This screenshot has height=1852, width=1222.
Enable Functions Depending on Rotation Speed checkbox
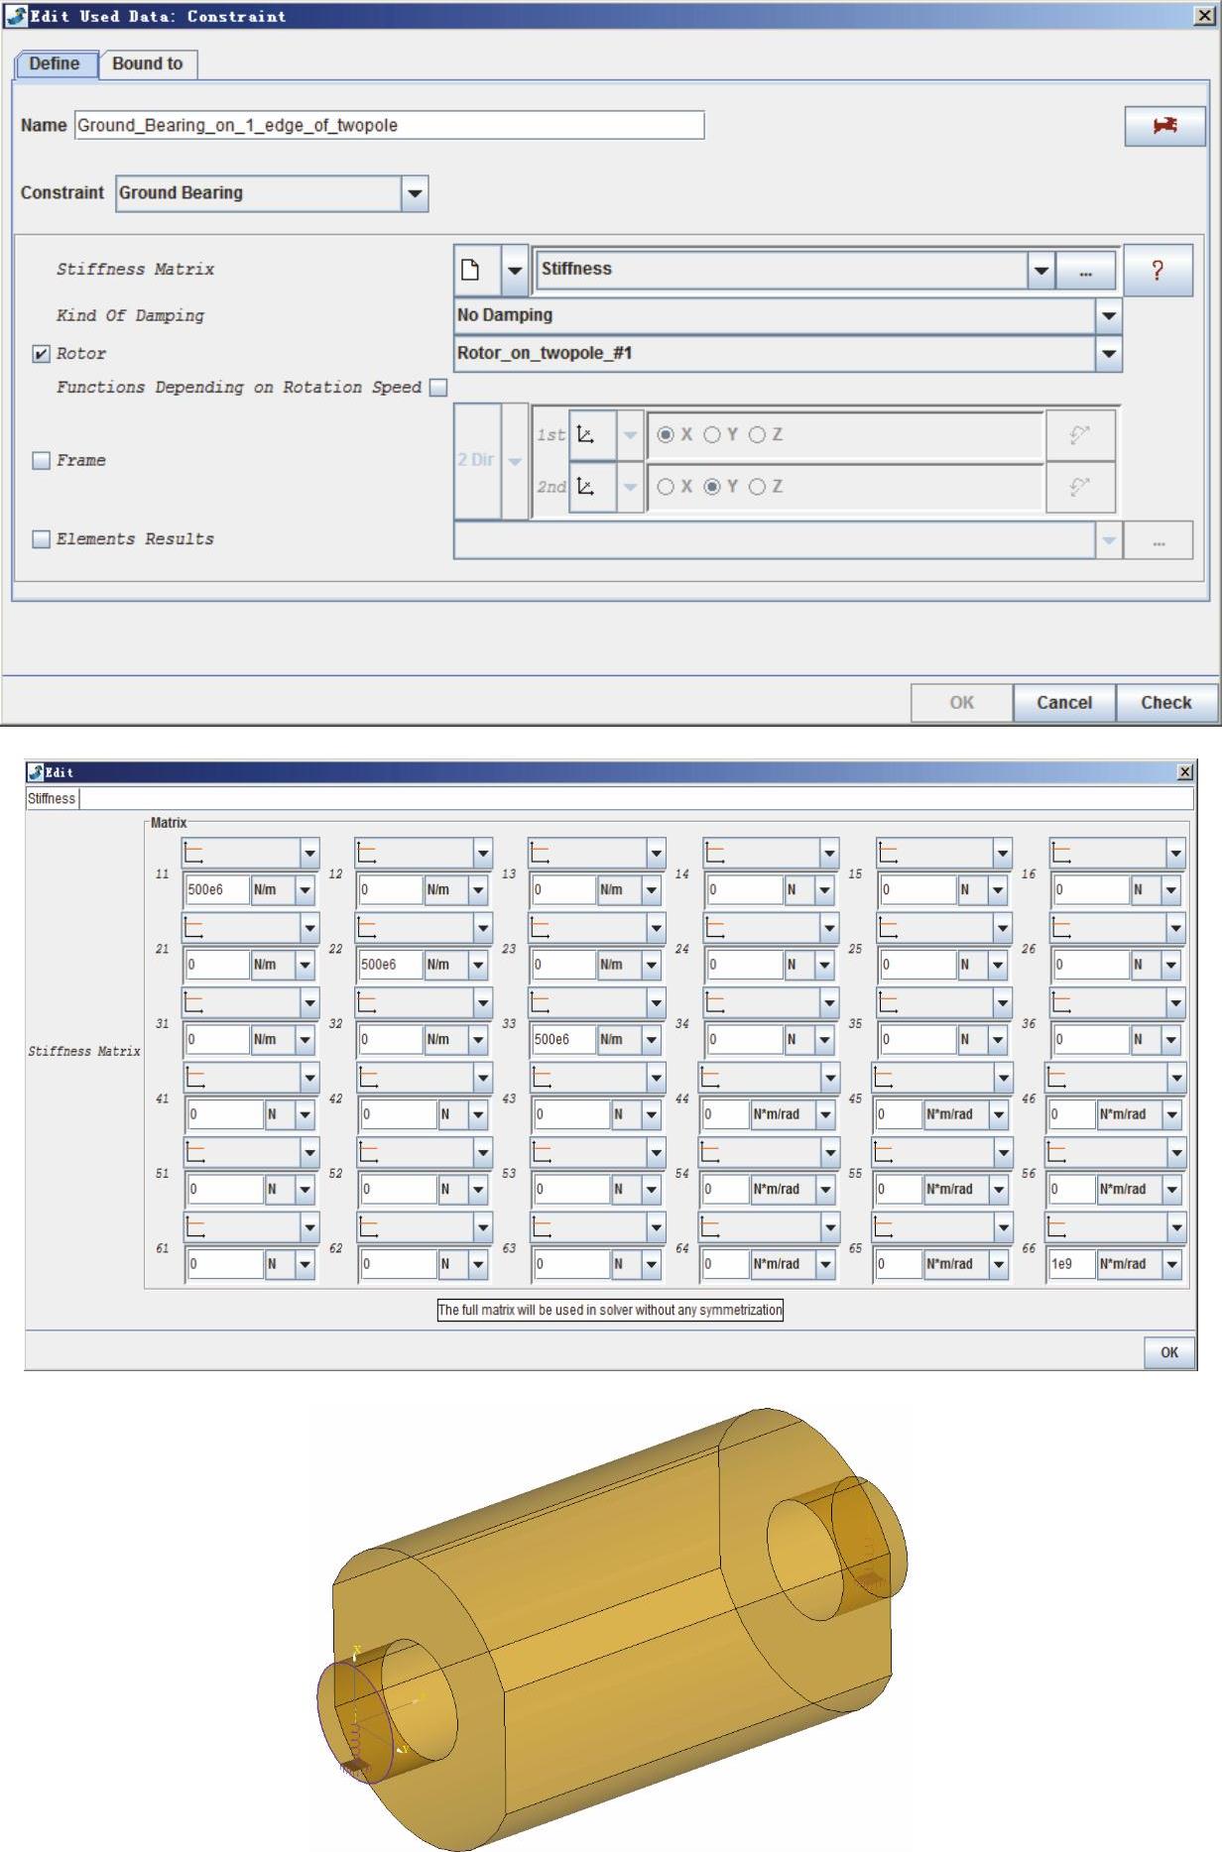[438, 388]
